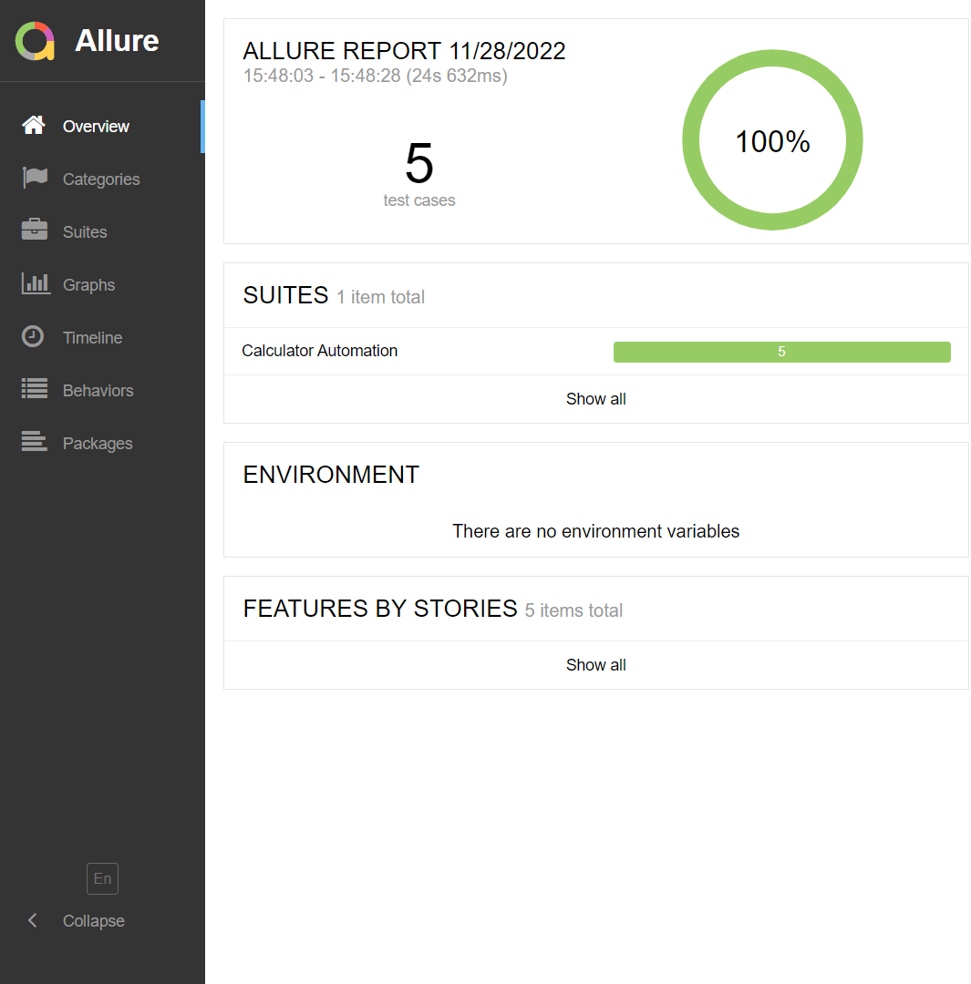This screenshot has width=971, height=984.
Task: Open Graphs with the bar chart icon
Action: (x=35, y=284)
